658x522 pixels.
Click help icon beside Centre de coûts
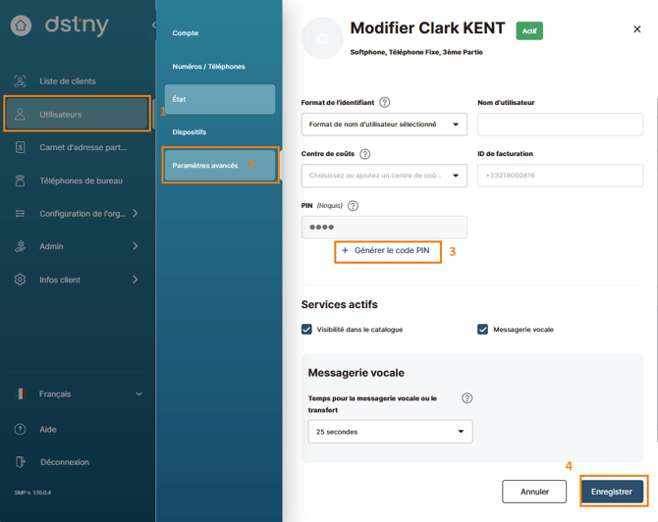(365, 154)
